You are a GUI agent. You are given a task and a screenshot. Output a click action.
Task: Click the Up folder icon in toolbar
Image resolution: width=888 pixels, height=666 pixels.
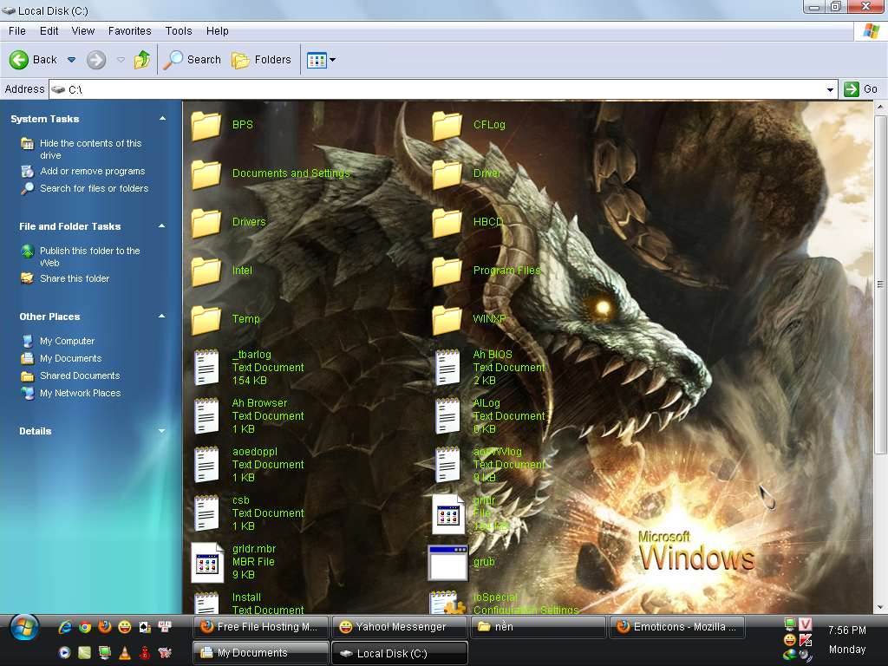(142, 60)
